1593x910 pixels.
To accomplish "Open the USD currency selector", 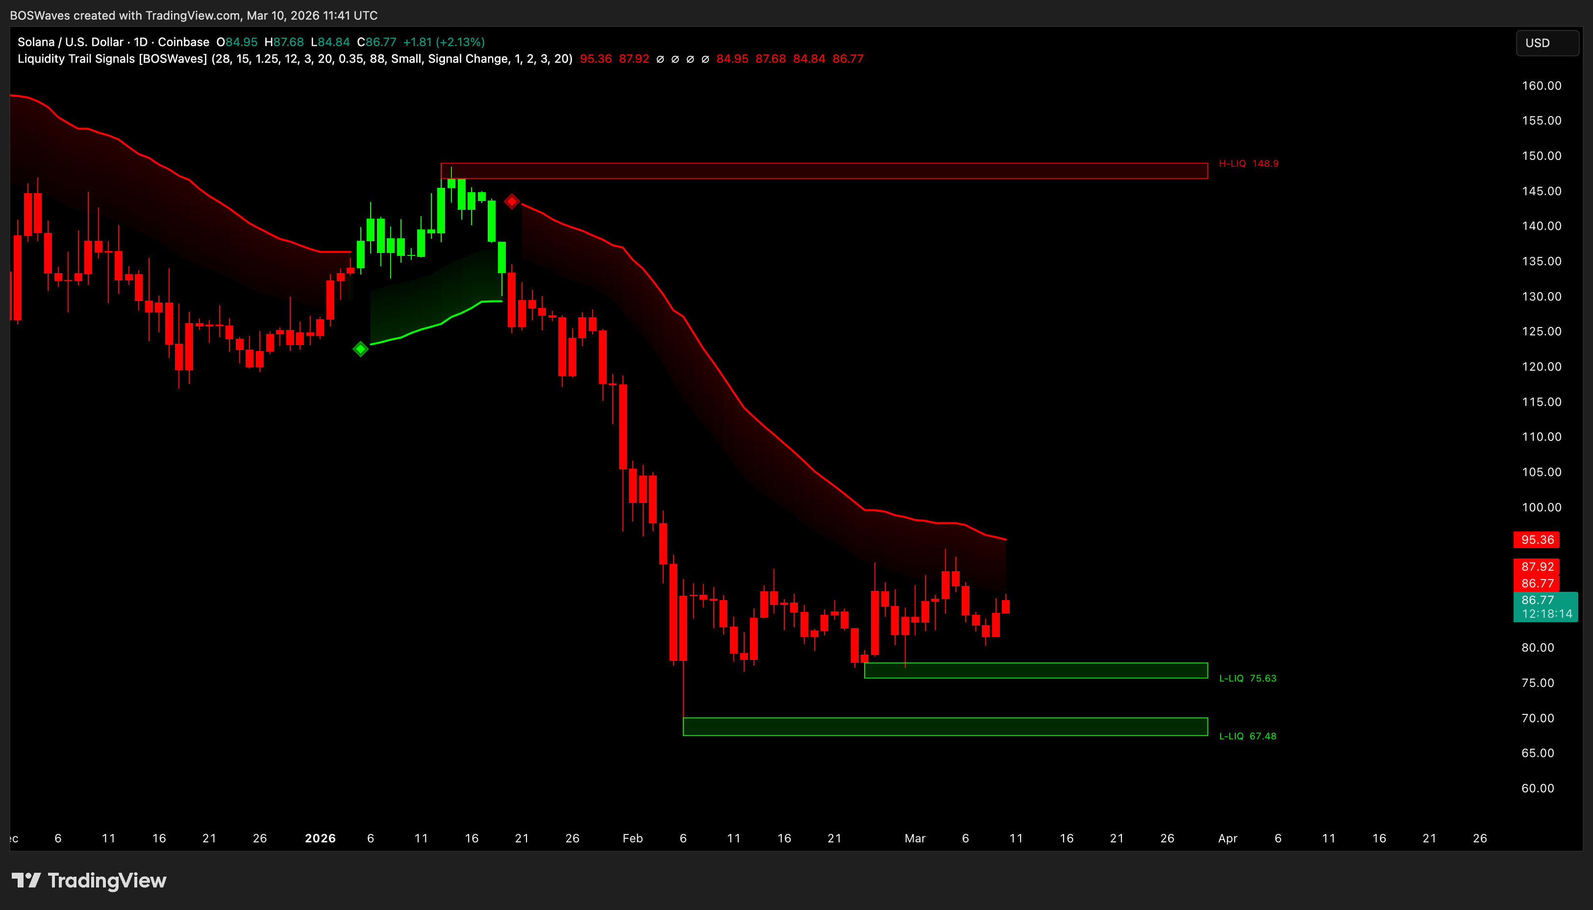I will point(1547,43).
